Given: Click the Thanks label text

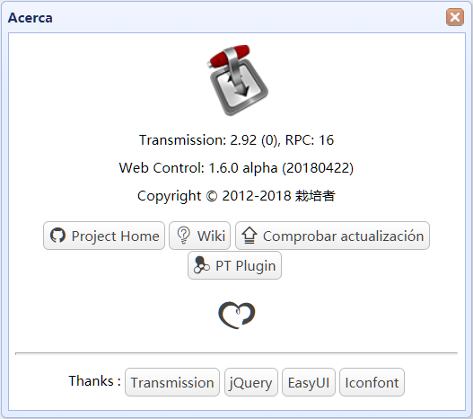Looking at the screenshot, I should click(95, 381).
